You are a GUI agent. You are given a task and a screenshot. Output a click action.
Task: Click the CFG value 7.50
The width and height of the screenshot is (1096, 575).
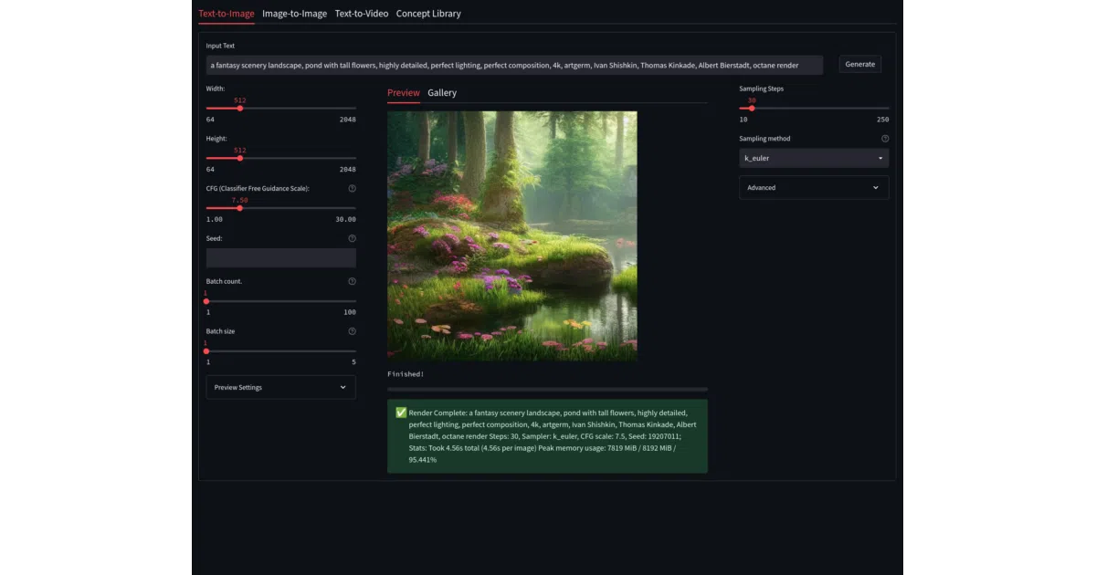(x=239, y=200)
